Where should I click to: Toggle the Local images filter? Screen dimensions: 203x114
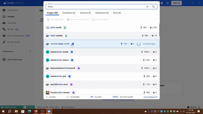click(x=101, y=19)
